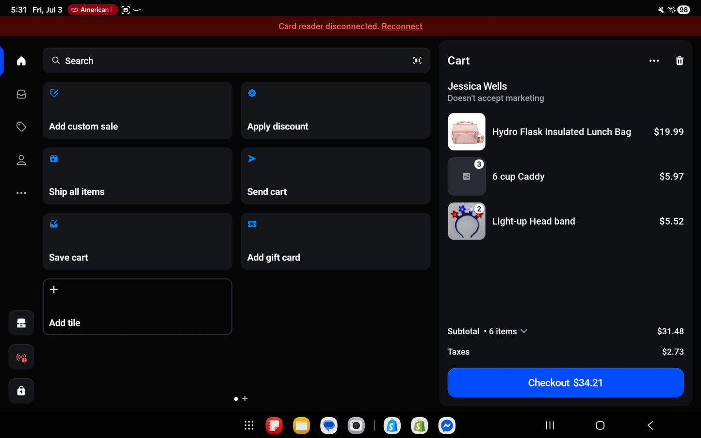Tap the barcode scanner icon in Search
This screenshot has height=438, width=701.
(x=417, y=61)
